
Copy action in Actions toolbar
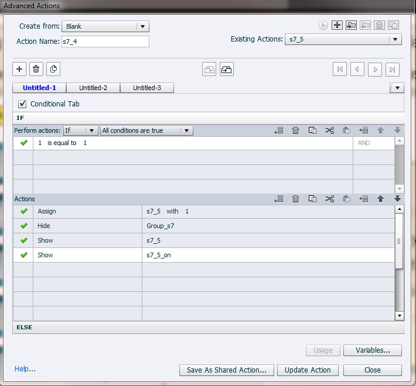[312, 199]
